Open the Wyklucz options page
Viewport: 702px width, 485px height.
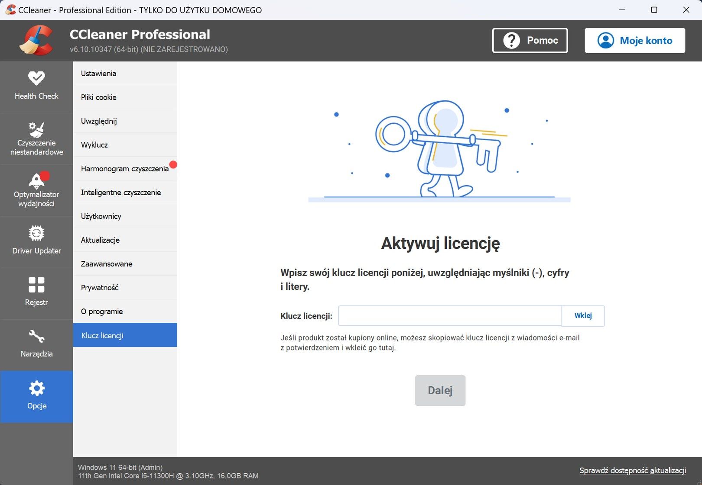(125, 145)
